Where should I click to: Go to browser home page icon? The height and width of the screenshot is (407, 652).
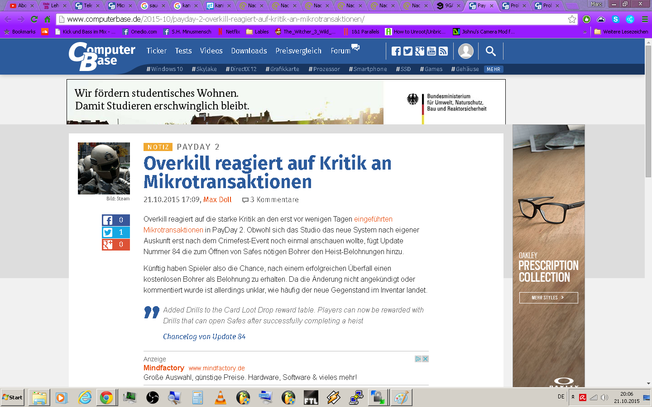pyautogui.click(x=48, y=19)
